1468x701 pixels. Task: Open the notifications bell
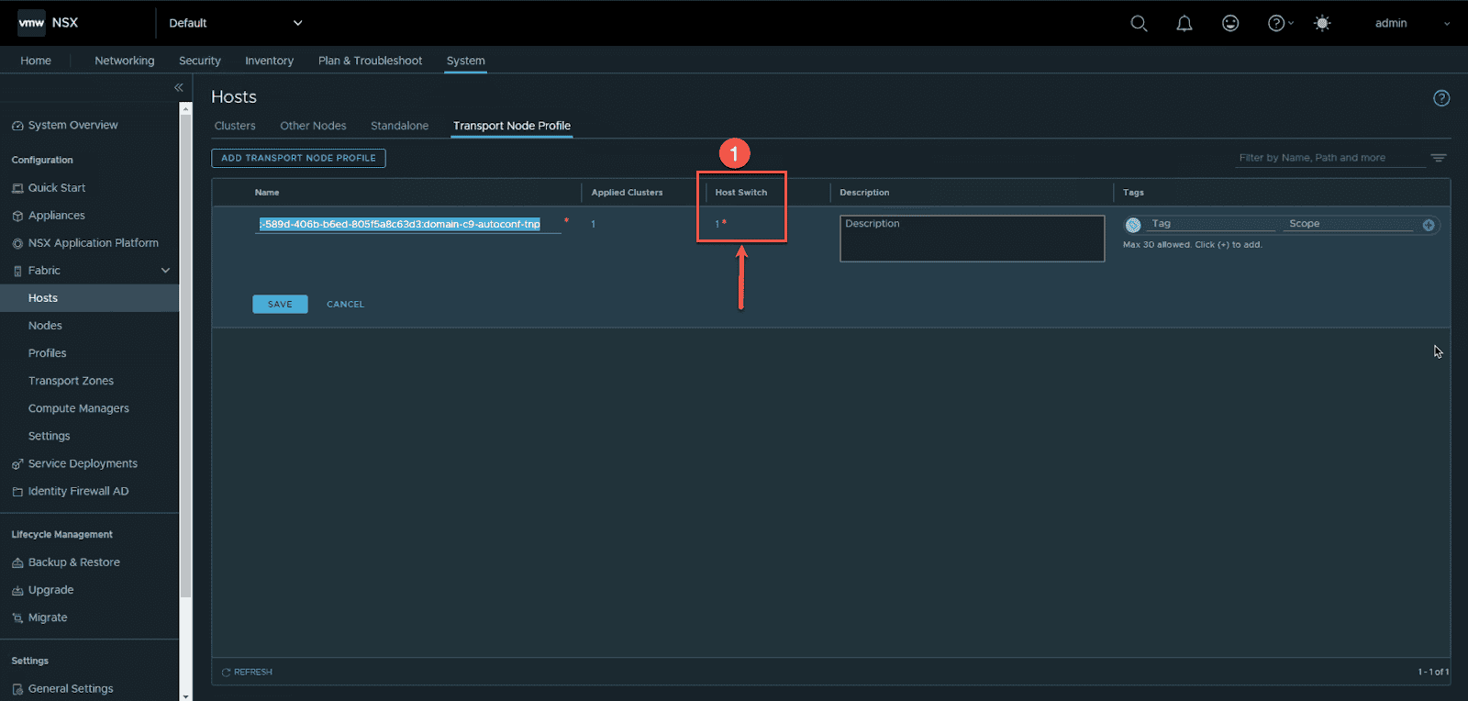(x=1184, y=24)
